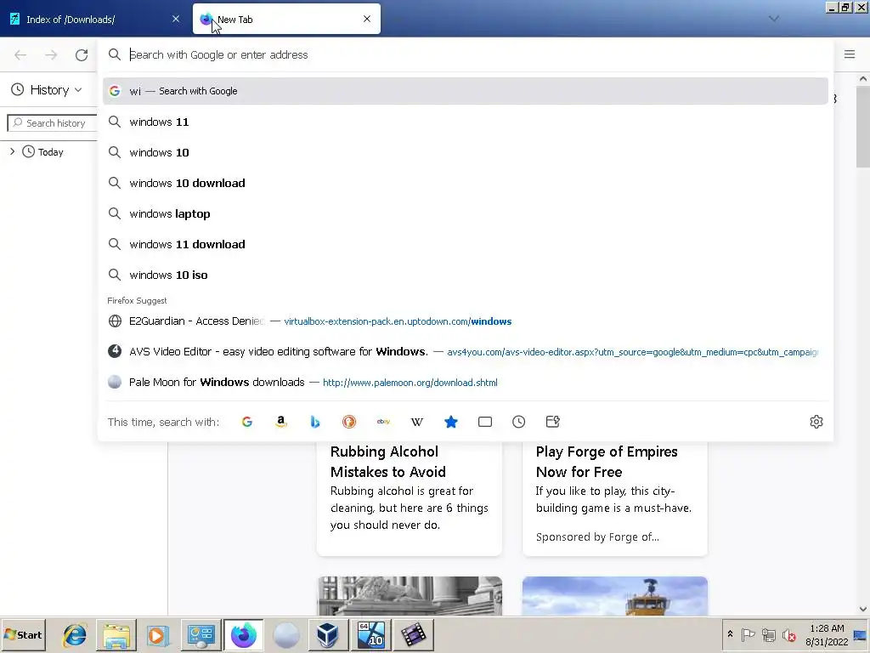Launch Windows Media Player from taskbar
This screenshot has height=653, width=870.
[157, 635]
